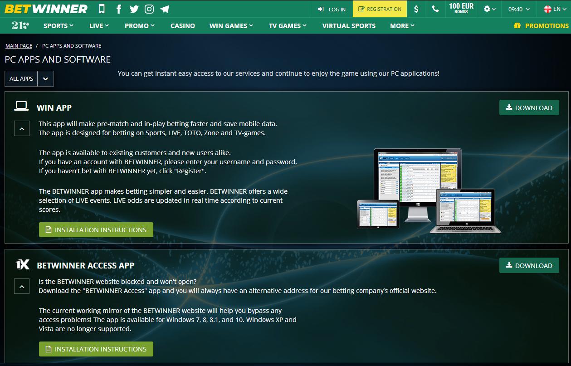571x366 pixels.
Task: Visit the Facebook page icon
Action: tap(119, 9)
